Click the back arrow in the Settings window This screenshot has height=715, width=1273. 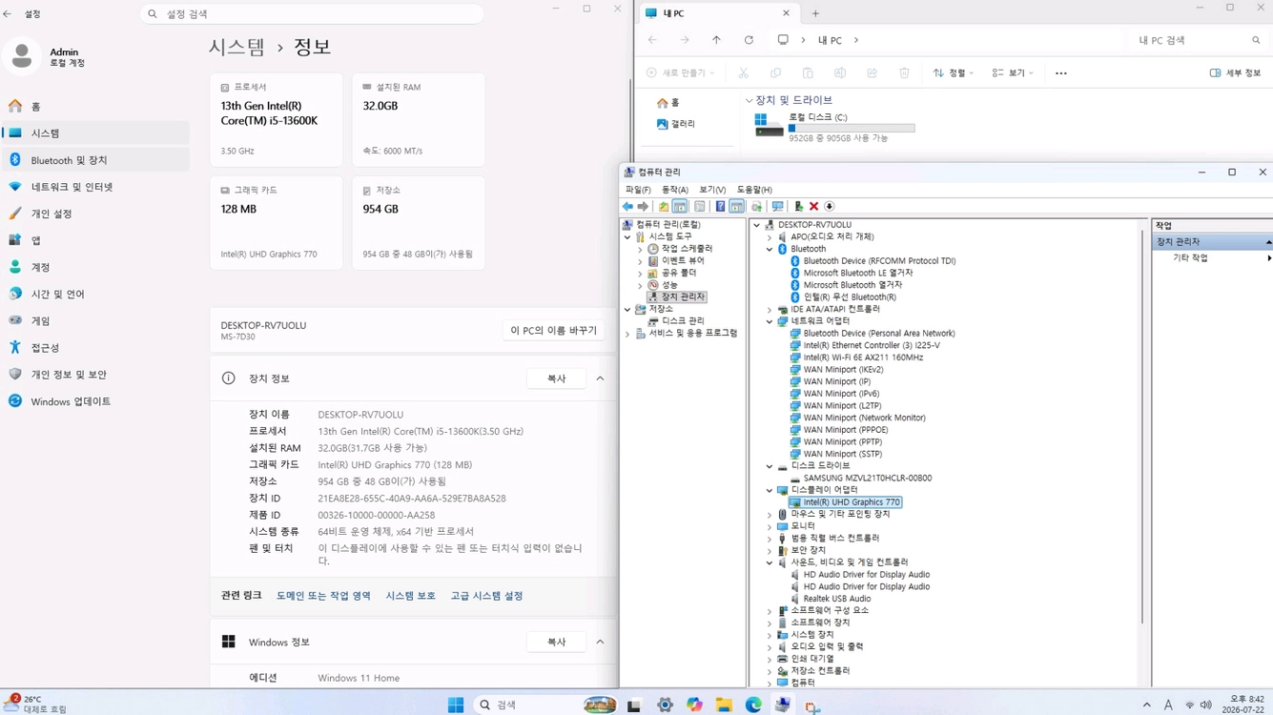[9, 14]
